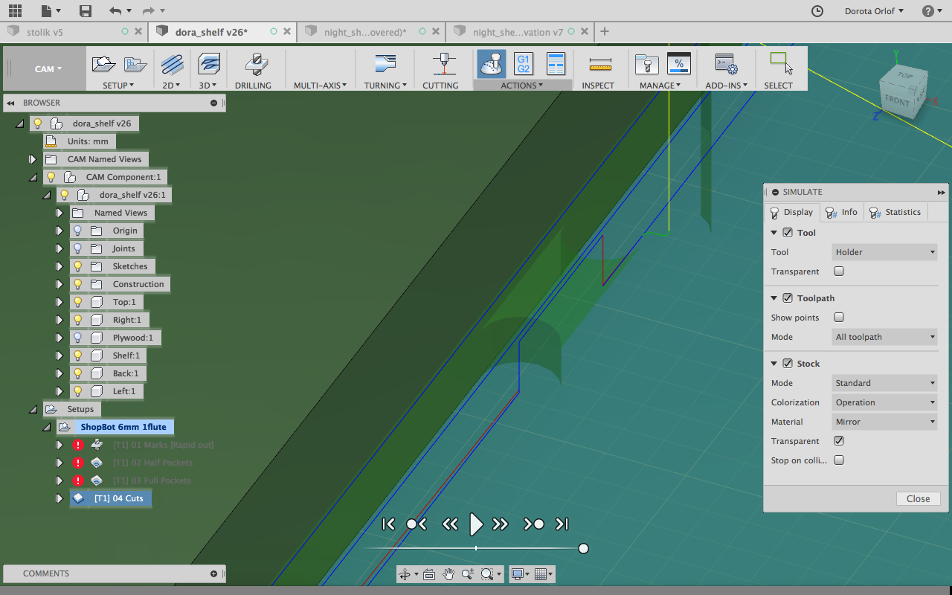Click the Save icon in top bar
This screenshot has width=952, height=595.
click(86, 10)
